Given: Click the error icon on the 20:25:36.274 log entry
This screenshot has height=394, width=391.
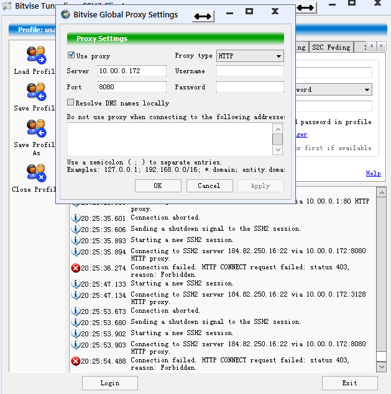Looking at the screenshot, I should point(76,268).
